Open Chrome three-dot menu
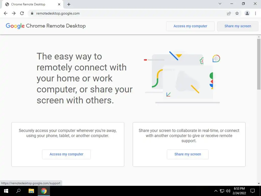The height and width of the screenshot is (196, 261). click(255, 13)
